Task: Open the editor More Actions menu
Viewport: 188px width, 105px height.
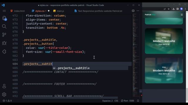Action: pos(138,11)
